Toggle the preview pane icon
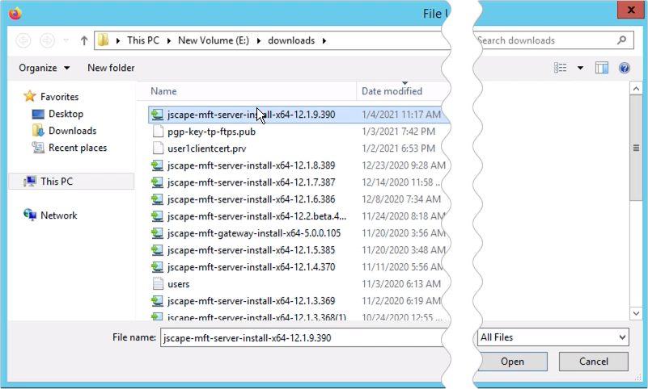 click(x=601, y=69)
